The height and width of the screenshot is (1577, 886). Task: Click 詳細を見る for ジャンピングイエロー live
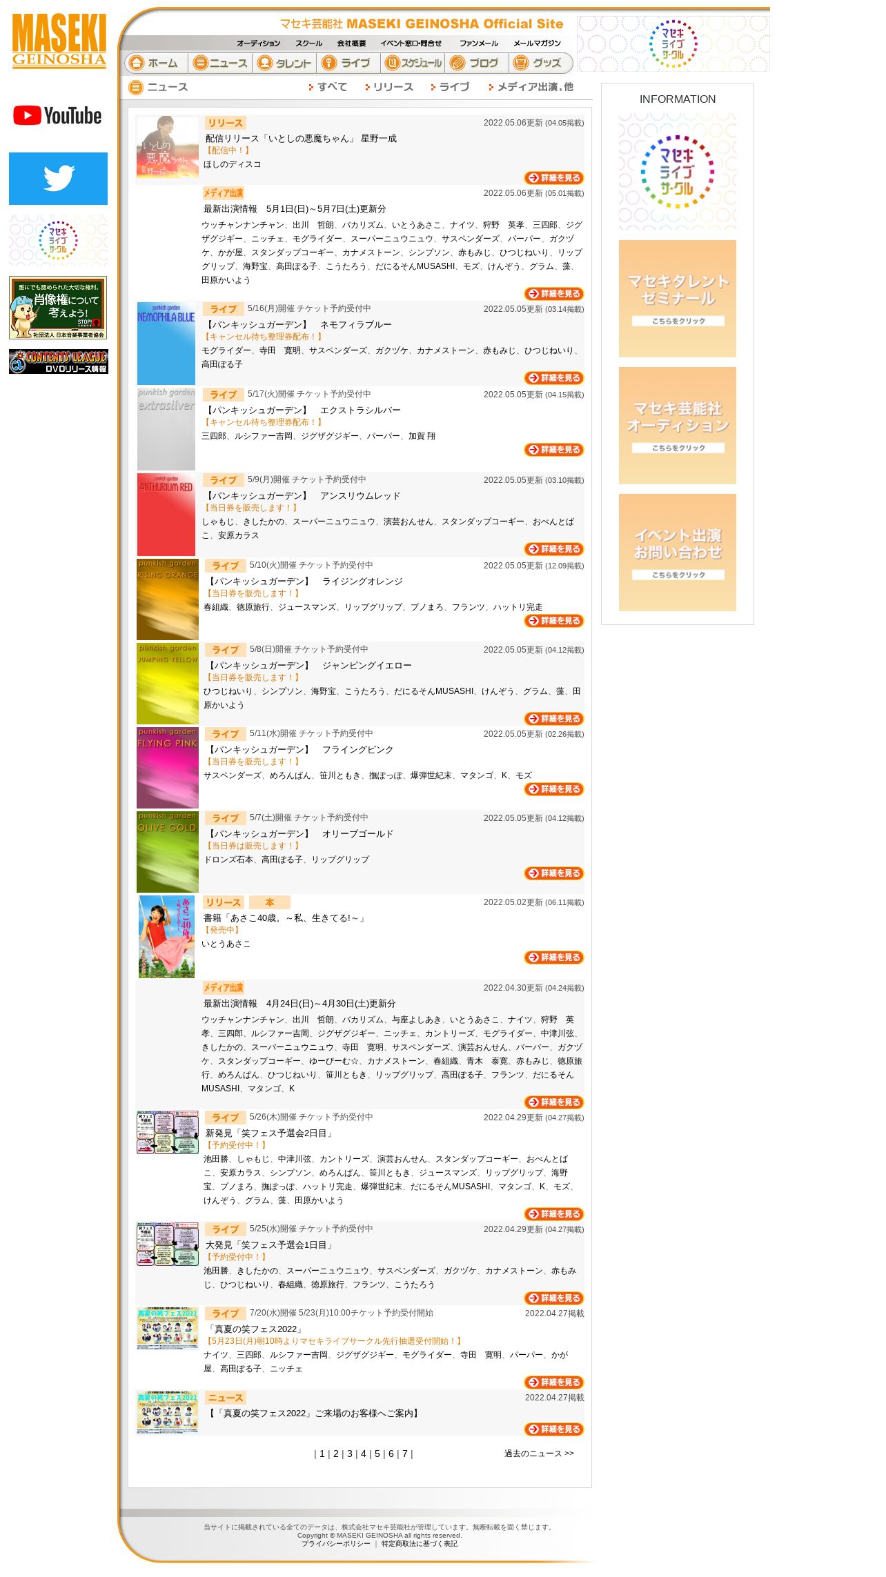554,719
